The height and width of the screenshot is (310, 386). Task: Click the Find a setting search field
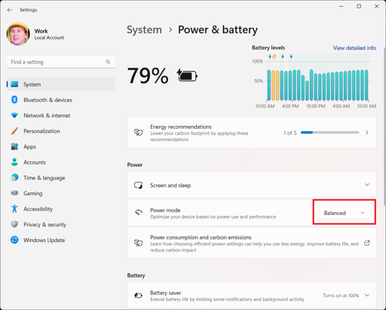(x=61, y=62)
